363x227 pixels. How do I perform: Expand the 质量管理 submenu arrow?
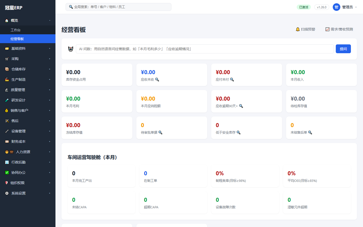pos(50,90)
